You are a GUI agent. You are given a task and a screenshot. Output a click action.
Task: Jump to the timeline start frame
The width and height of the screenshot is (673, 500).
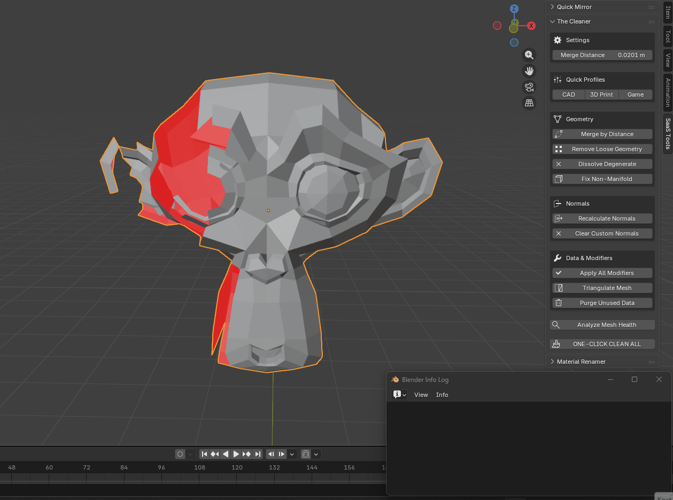[x=204, y=454]
